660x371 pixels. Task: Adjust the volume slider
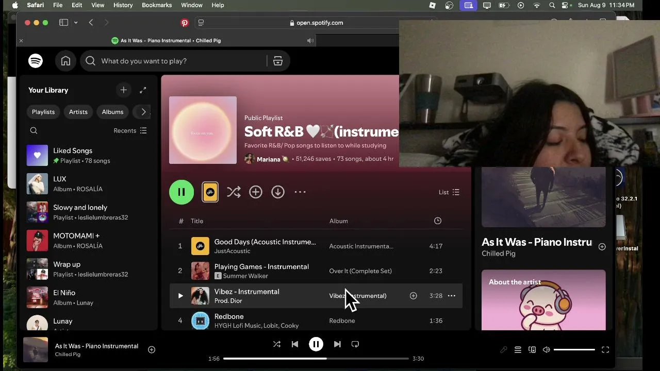(574, 350)
